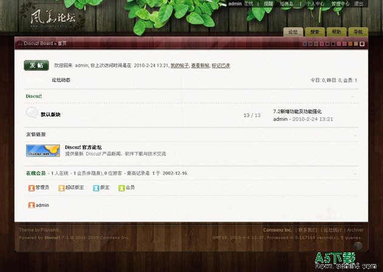
Task: Click the 默认版块 speech bubble icon
Action: coord(32,113)
